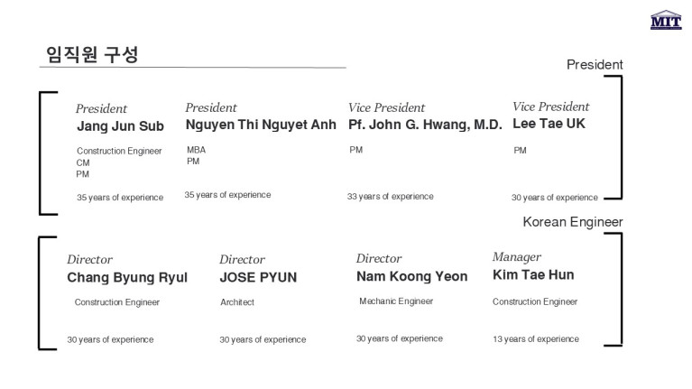Viewport: 692px width, 389px height.
Task: Select the Vice President title above Lee Tae UK
Action: (550, 107)
